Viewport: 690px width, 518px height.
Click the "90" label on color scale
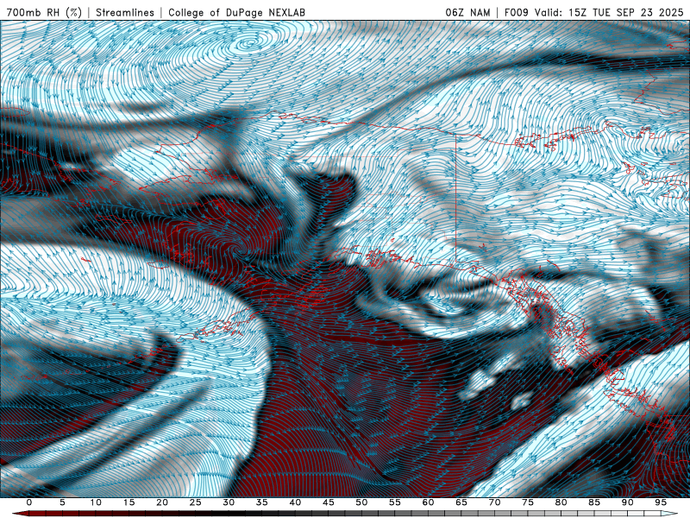(x=627, y=502)
